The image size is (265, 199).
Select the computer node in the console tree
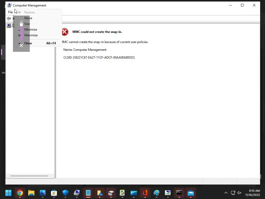tap(9, 26)
